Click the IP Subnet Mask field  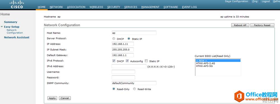(x=123, y=50)
